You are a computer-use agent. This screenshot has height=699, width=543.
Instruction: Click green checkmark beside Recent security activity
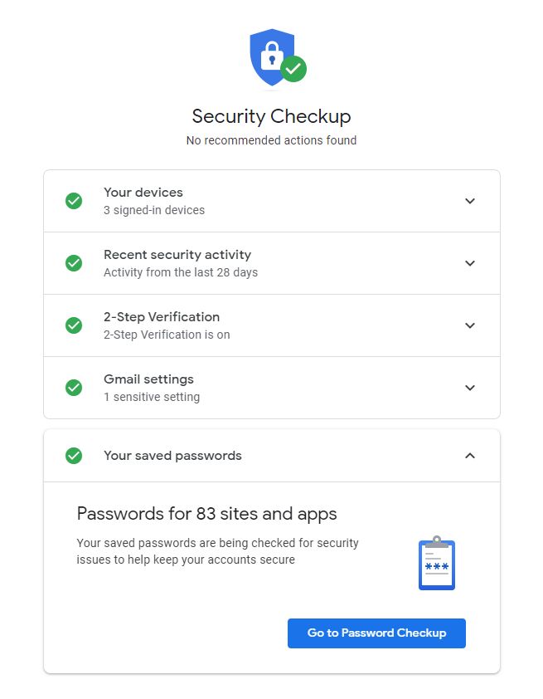pos(74,263)
